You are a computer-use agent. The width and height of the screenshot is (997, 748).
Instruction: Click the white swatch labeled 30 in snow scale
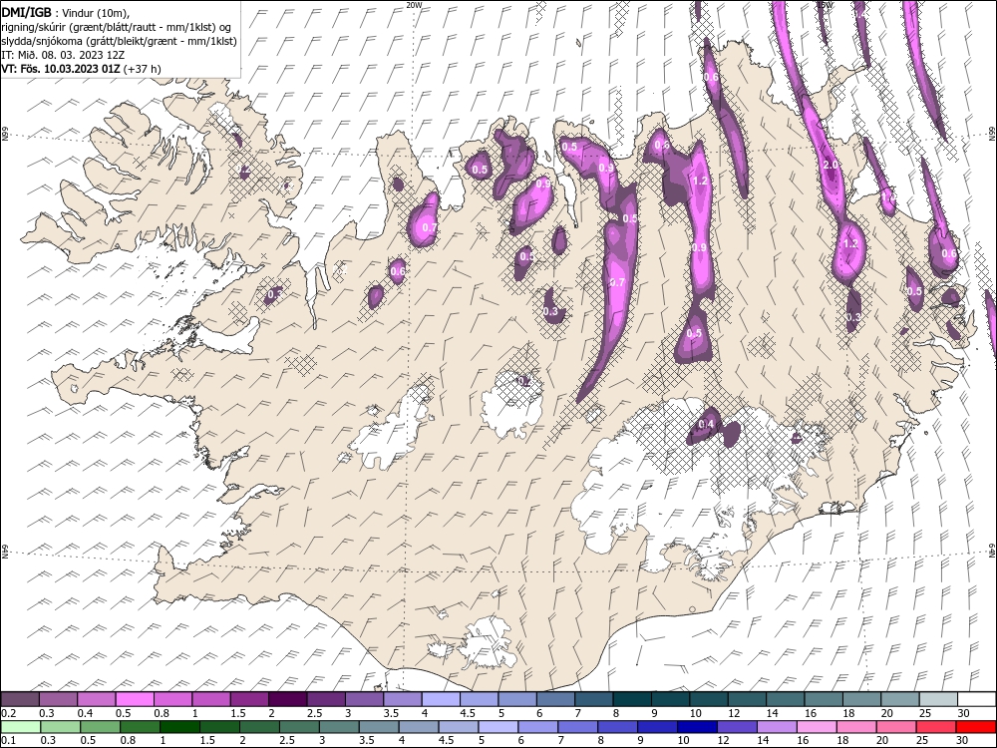[977, 700]
